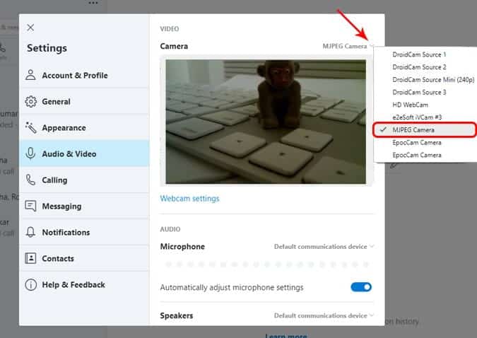Choose the first EpocCam Camera entry
This screenshot has width=477, height=338.
point(425,143)
